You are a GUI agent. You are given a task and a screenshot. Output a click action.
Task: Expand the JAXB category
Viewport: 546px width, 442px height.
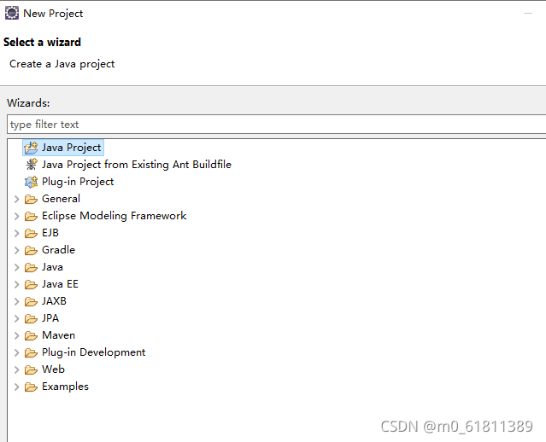[x=16, y=301]
